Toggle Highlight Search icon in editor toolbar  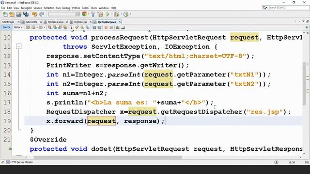point(65,28)
